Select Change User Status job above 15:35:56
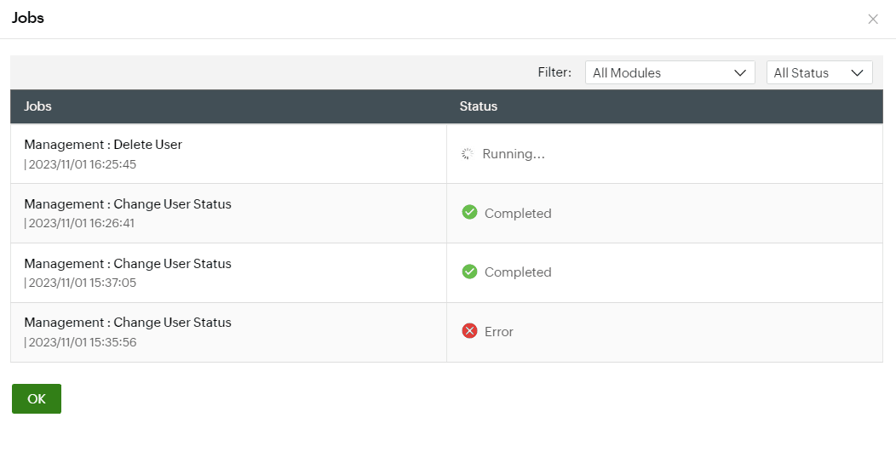The height and width of the screenshot is (469, 896). pos(128,323)
